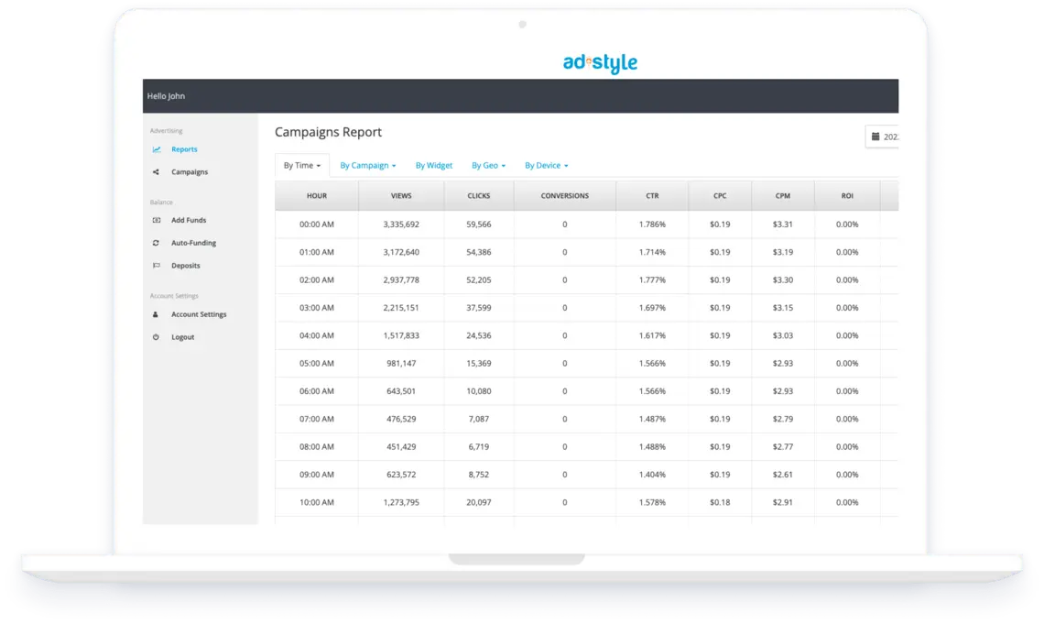Click the Account Settings user icon
The image size is (1044, 624).
[157, 314]
